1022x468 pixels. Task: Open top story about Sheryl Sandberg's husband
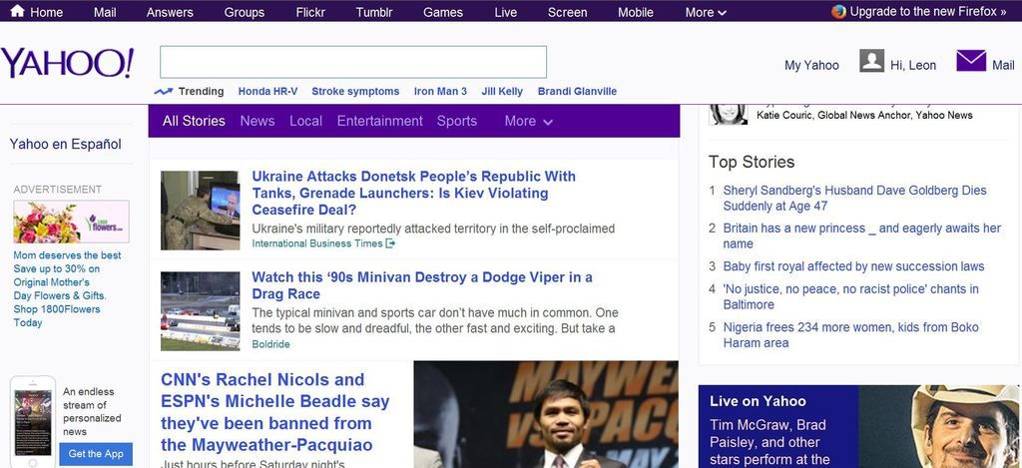pyautogui.click(x=854, y=199)
